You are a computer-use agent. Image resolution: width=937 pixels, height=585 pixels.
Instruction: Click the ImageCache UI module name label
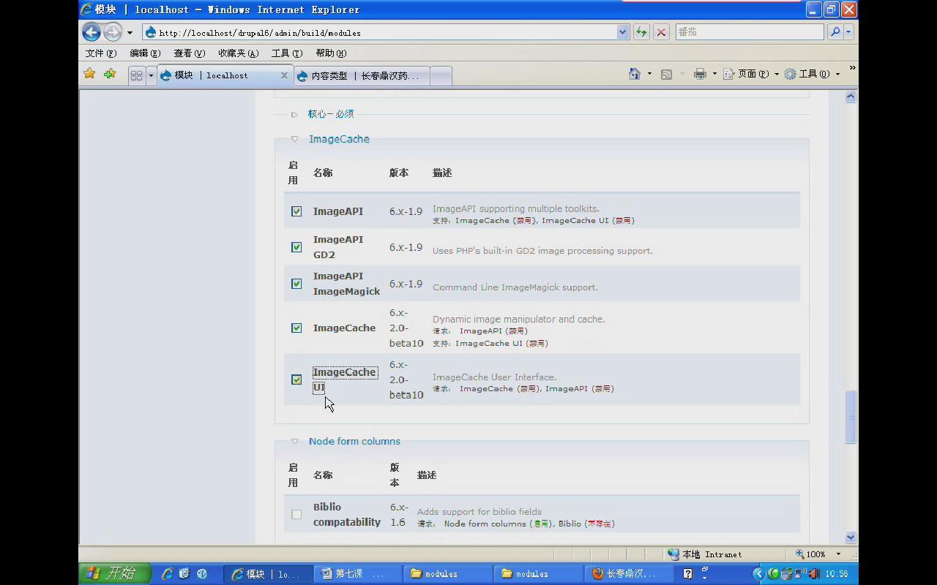[x=345, y=380]
